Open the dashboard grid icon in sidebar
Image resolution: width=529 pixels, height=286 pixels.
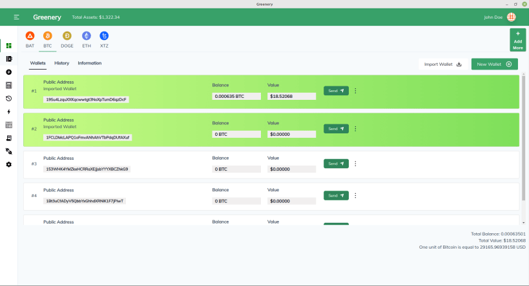point(9,46)
